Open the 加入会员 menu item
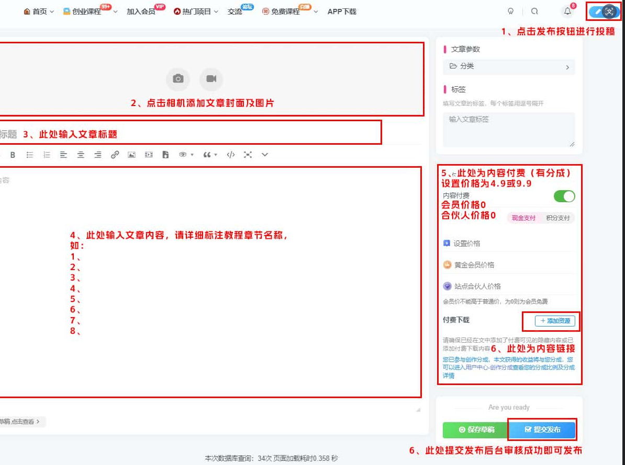The width and height of the screenshot is (625, 465). 141,11
